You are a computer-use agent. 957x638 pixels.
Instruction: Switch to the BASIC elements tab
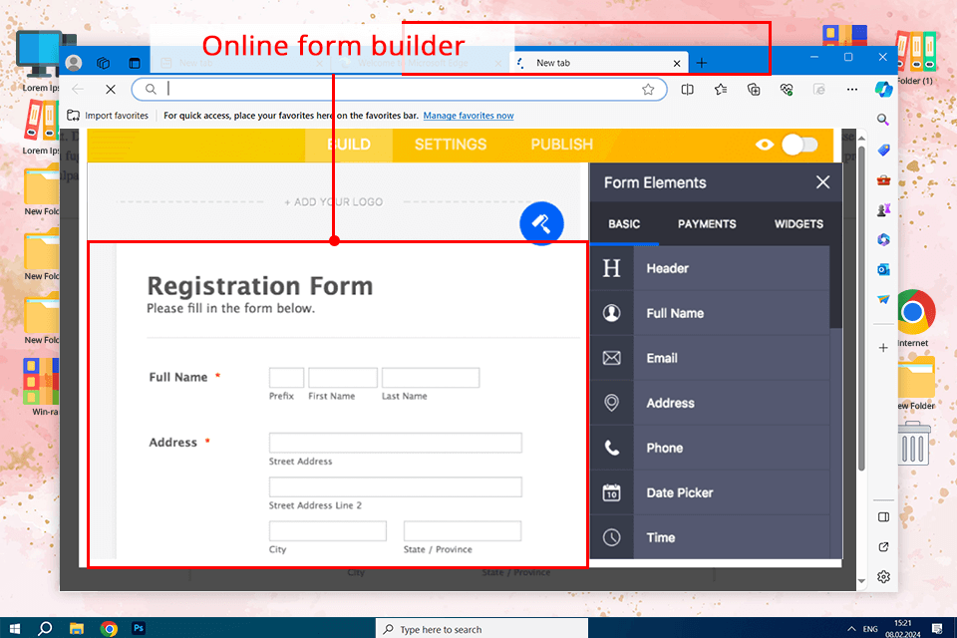[x=624, y=224]
